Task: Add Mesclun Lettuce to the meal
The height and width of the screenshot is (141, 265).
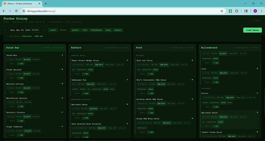Action: click(x=21, y=92)
